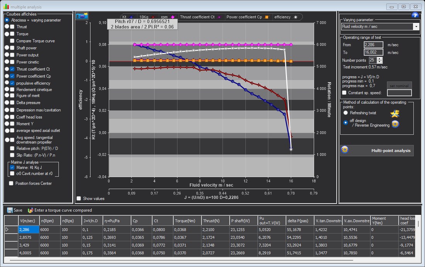Select Shaft power as abscissa radio

(7, 48)
